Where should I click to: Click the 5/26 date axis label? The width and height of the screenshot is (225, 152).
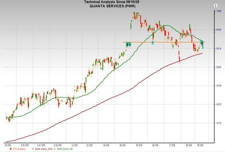(139, 145)
